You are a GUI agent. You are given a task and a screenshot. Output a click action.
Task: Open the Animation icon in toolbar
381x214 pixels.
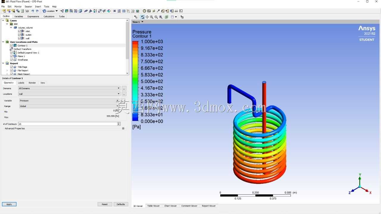[x=149, y=11]
